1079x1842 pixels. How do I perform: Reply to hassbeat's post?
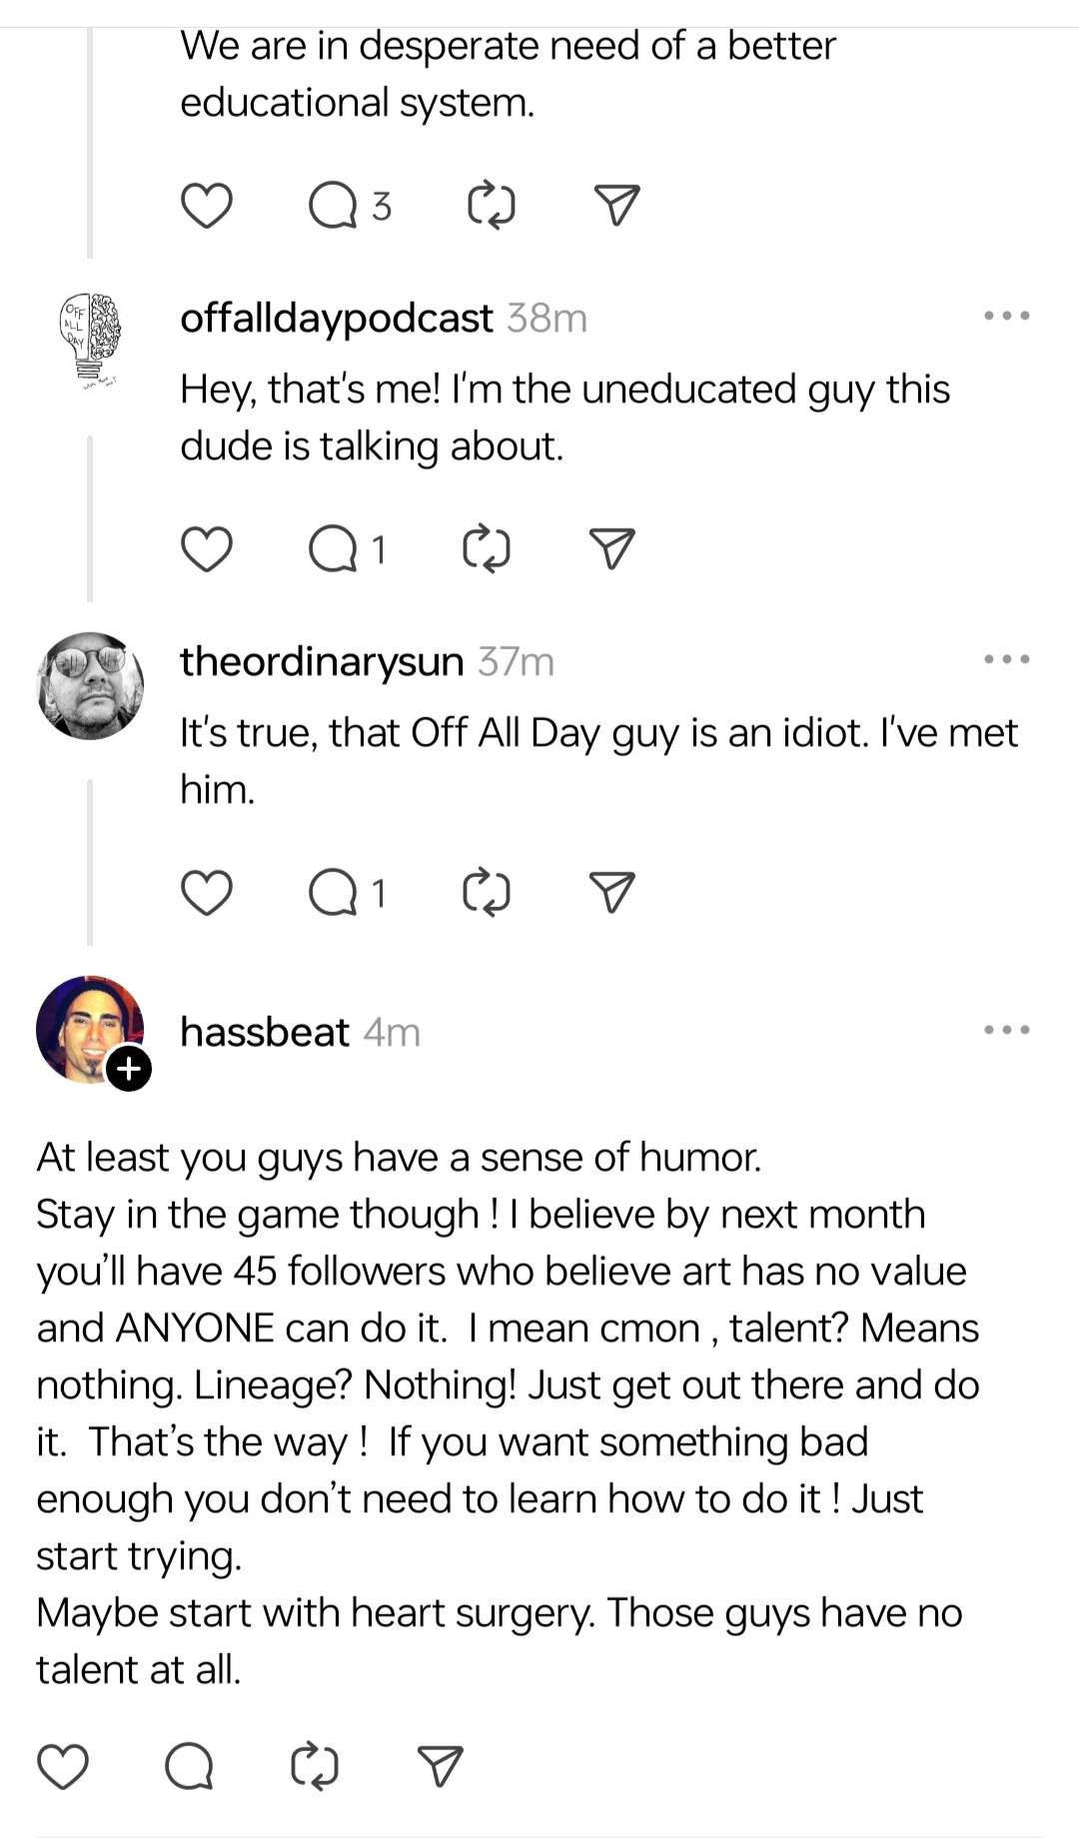click(x=189, y=1766)
